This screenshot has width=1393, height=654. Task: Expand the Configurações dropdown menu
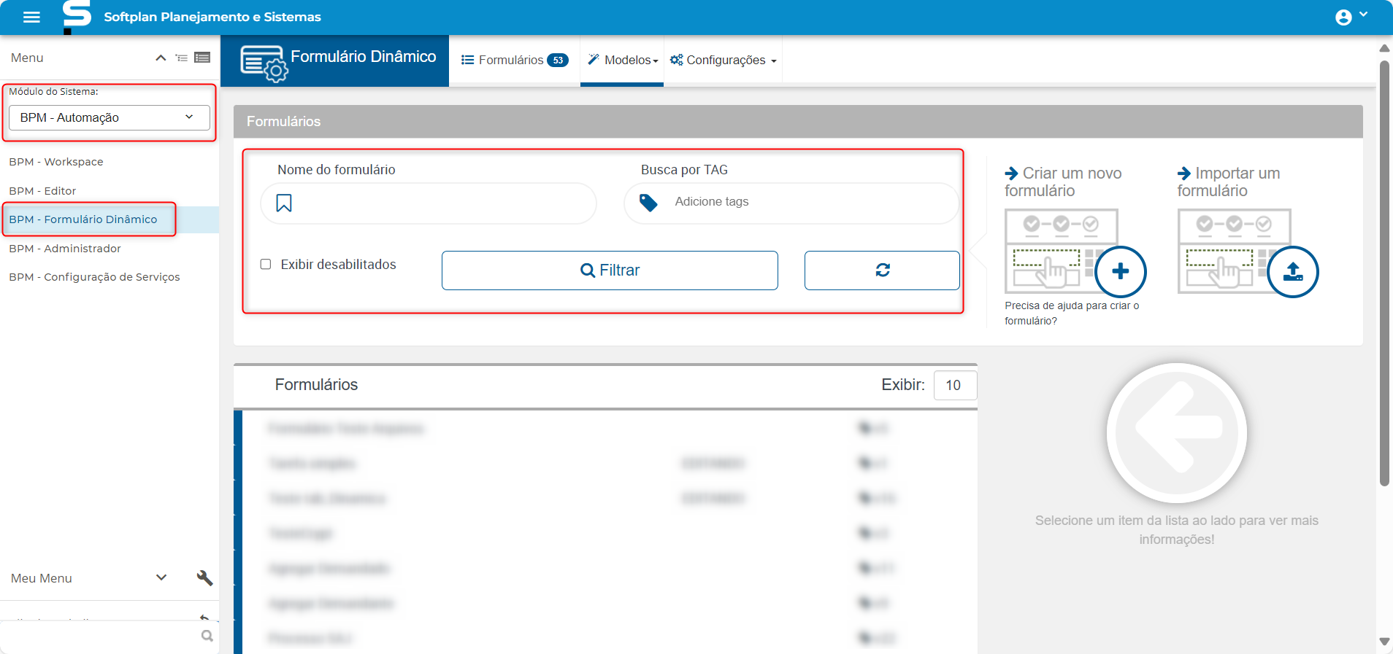pyautogui.click(x=723, y=61)
